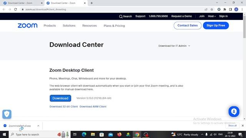Image resolution: width=246 pixels, height=138 pixels.
Task: Click the browser forward arrow
Action: click(10, 9)
